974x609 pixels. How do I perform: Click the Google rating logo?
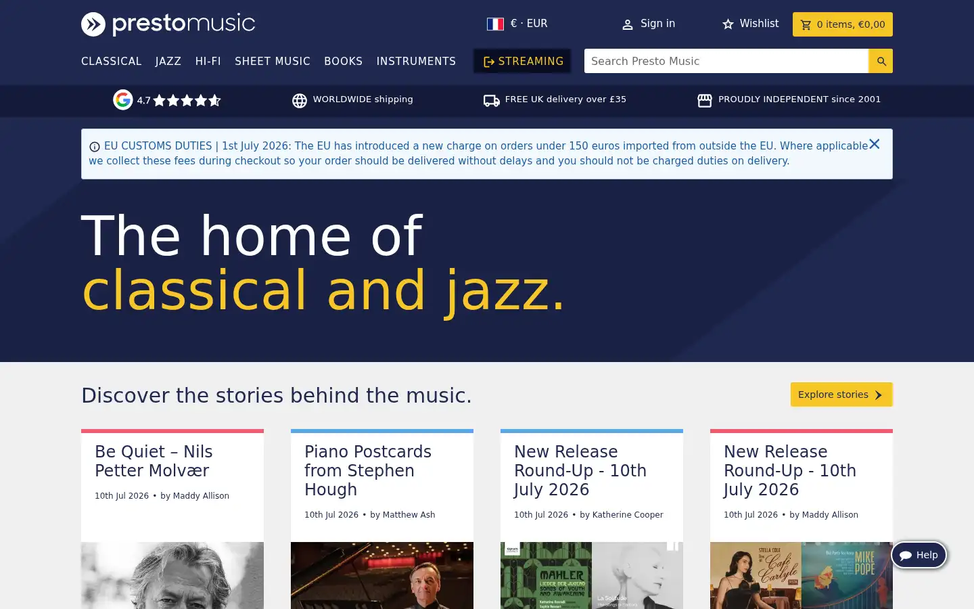(x=123, y=99)
